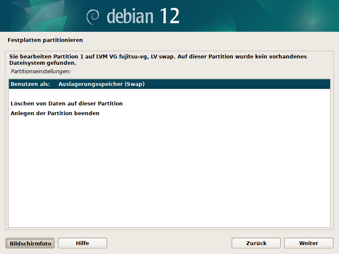The image size is (339, 254).
Task: Open help via the Hilfe button
Action: [x=82, y=243]
